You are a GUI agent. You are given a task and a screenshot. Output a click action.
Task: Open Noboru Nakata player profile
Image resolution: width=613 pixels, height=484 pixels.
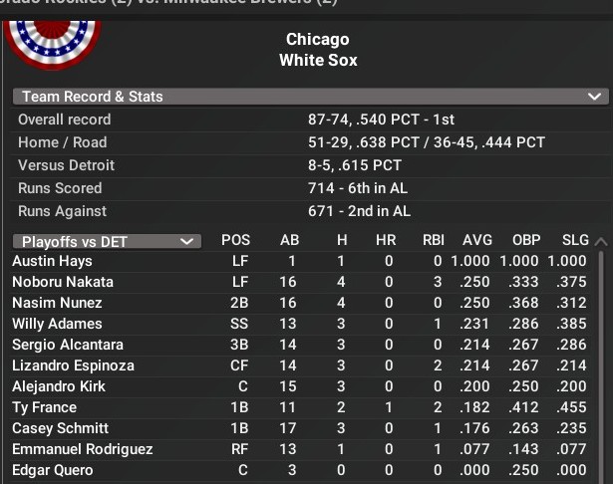point(63,282)
